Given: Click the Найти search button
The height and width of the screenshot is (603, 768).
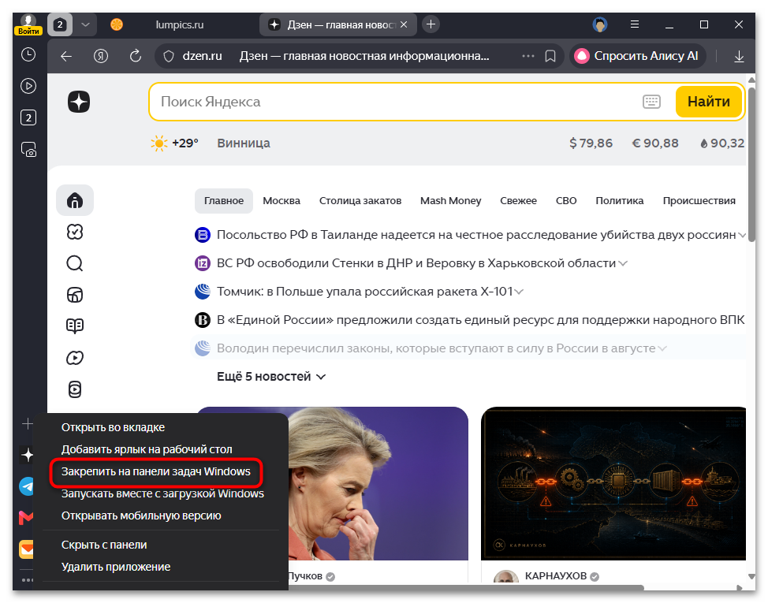Looking at the screenshot, I should (709, 102).
